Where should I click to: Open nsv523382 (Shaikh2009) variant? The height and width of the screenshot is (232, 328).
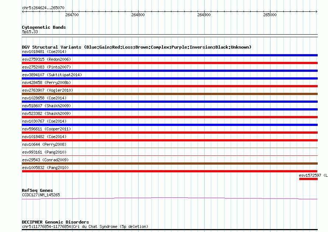(x=46, y=113)
